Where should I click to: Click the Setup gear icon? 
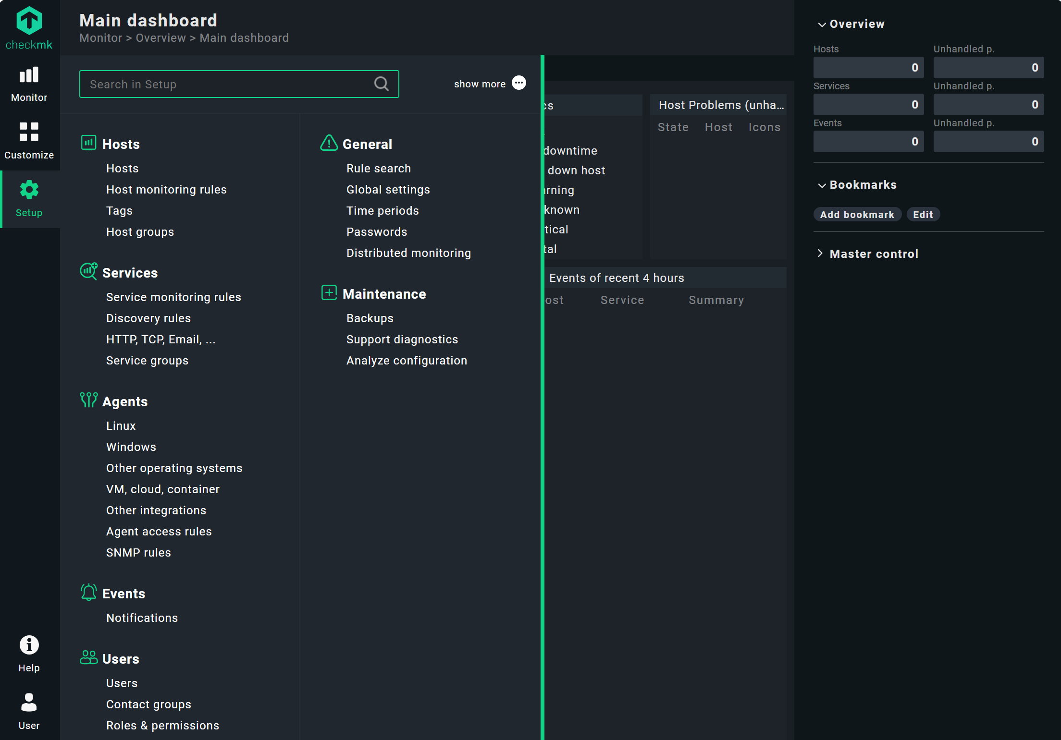pos(28,189)
